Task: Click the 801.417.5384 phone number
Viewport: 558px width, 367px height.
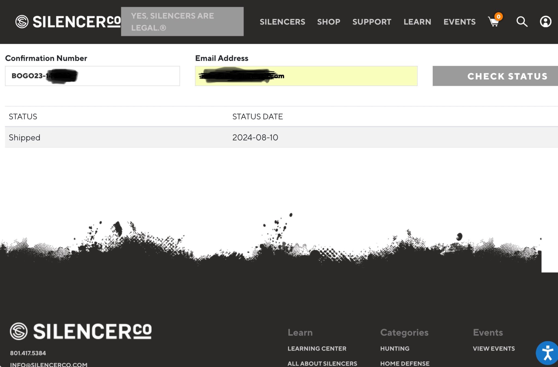Action: click(x=28, y=353)
